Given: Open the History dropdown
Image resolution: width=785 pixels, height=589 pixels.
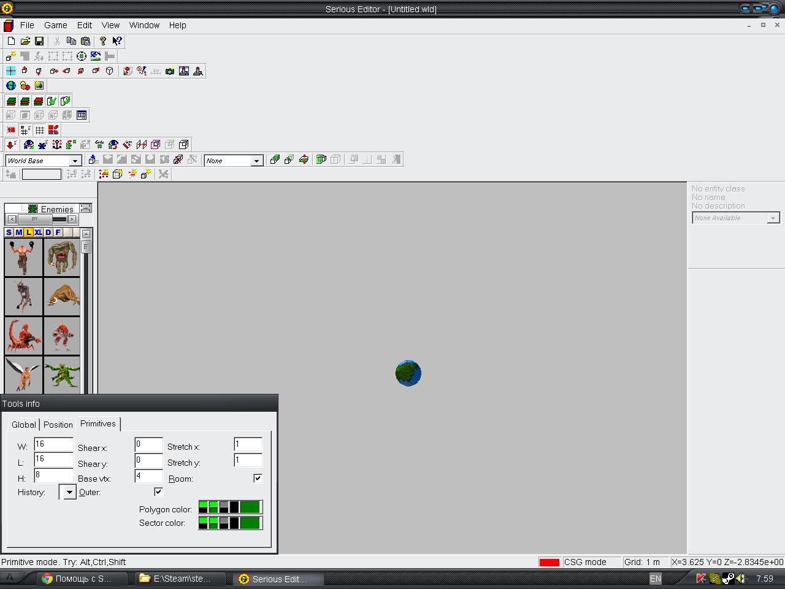Looking at the screenshot, I should click(69, 492).
